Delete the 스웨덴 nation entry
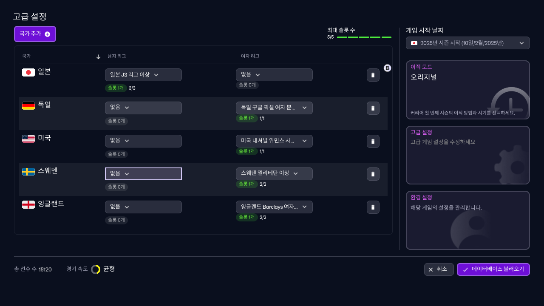Screen dimensions: 544x306 [373, 174]
